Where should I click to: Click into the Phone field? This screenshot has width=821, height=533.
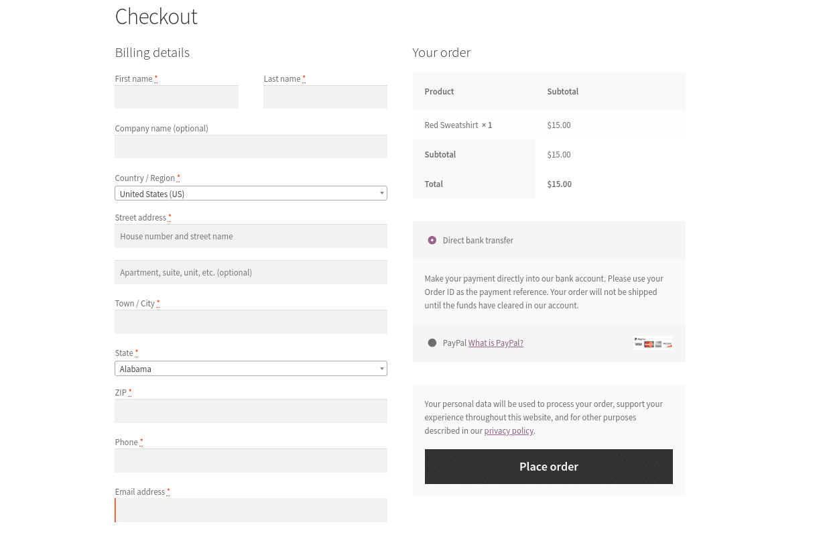click(251, 460)
